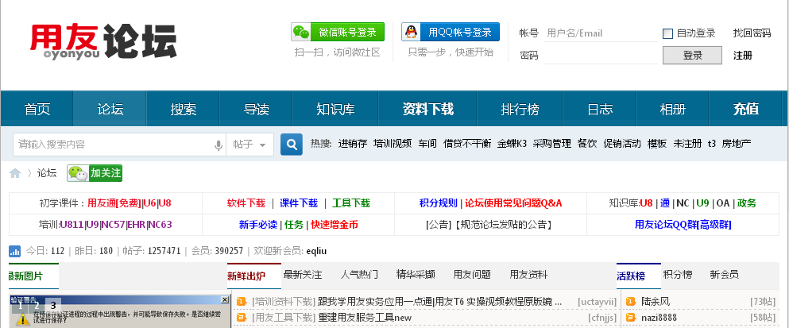Show slideshow image number 2

(x=37, y=305)
